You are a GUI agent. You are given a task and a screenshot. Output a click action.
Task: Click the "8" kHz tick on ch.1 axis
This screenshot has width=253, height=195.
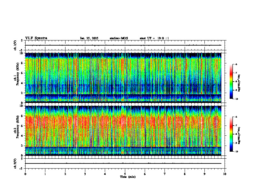click(x=22, y=63)
